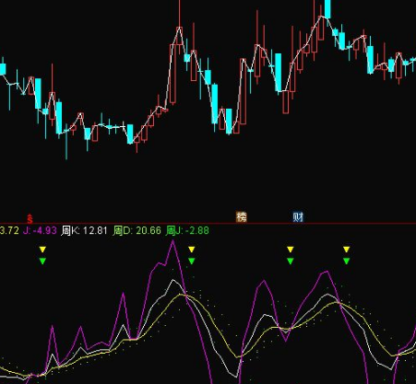Open the blue 财 financial report icon

click(x=298, y=217)
